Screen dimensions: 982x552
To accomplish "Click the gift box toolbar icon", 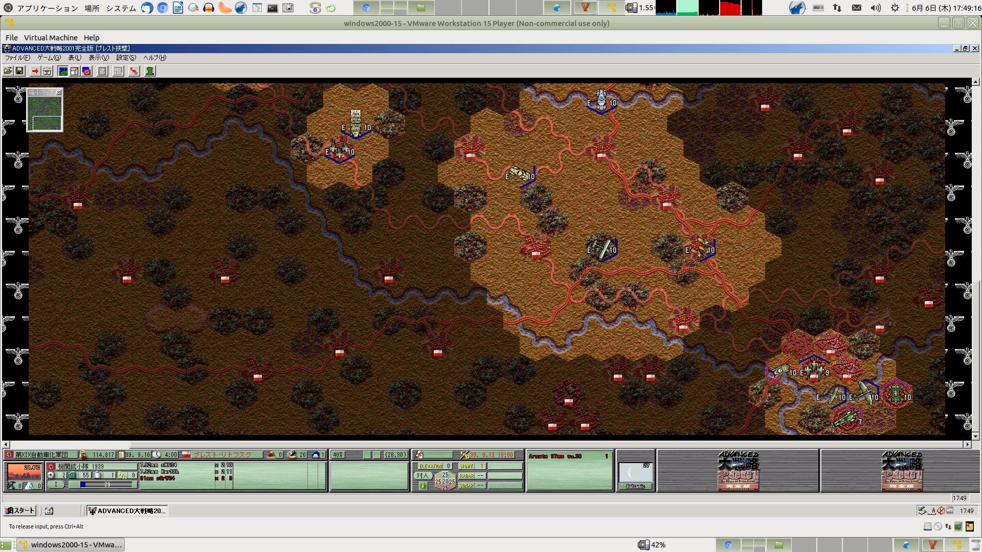I will 47,71.
